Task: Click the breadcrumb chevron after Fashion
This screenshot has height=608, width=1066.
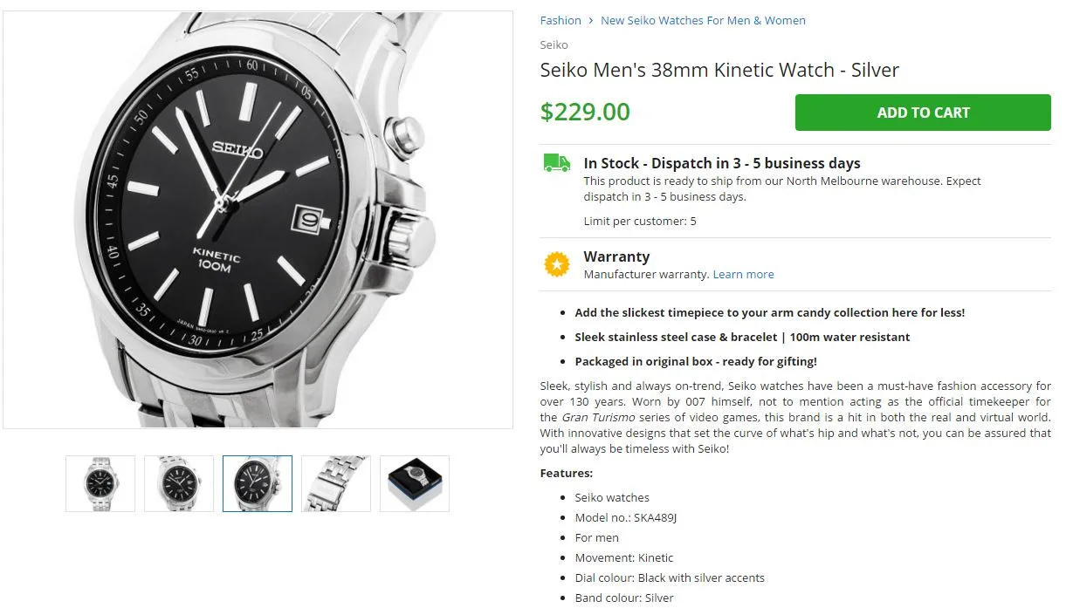Action: [x=591, y=21]
